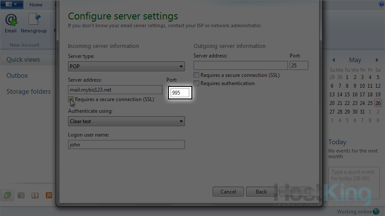385x216 pixels.
Task: Switch to the Home ribbon tab
Action: point(36,5)
